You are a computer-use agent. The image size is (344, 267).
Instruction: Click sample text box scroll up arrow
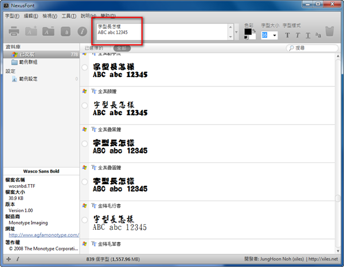tap(230, 27)
